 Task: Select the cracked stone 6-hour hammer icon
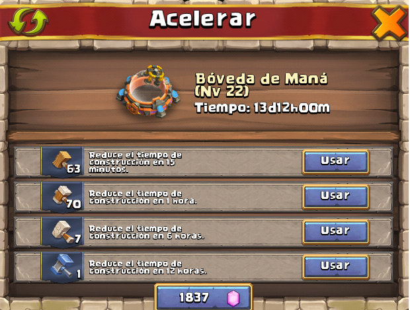pos(62,232)
